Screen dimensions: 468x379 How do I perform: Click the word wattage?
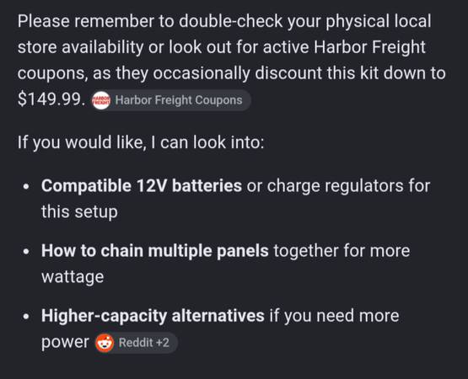pos(73,277)
